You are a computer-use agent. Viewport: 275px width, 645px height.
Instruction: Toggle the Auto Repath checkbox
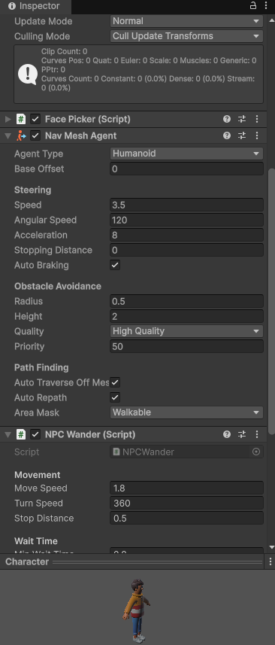click(115, 397)
